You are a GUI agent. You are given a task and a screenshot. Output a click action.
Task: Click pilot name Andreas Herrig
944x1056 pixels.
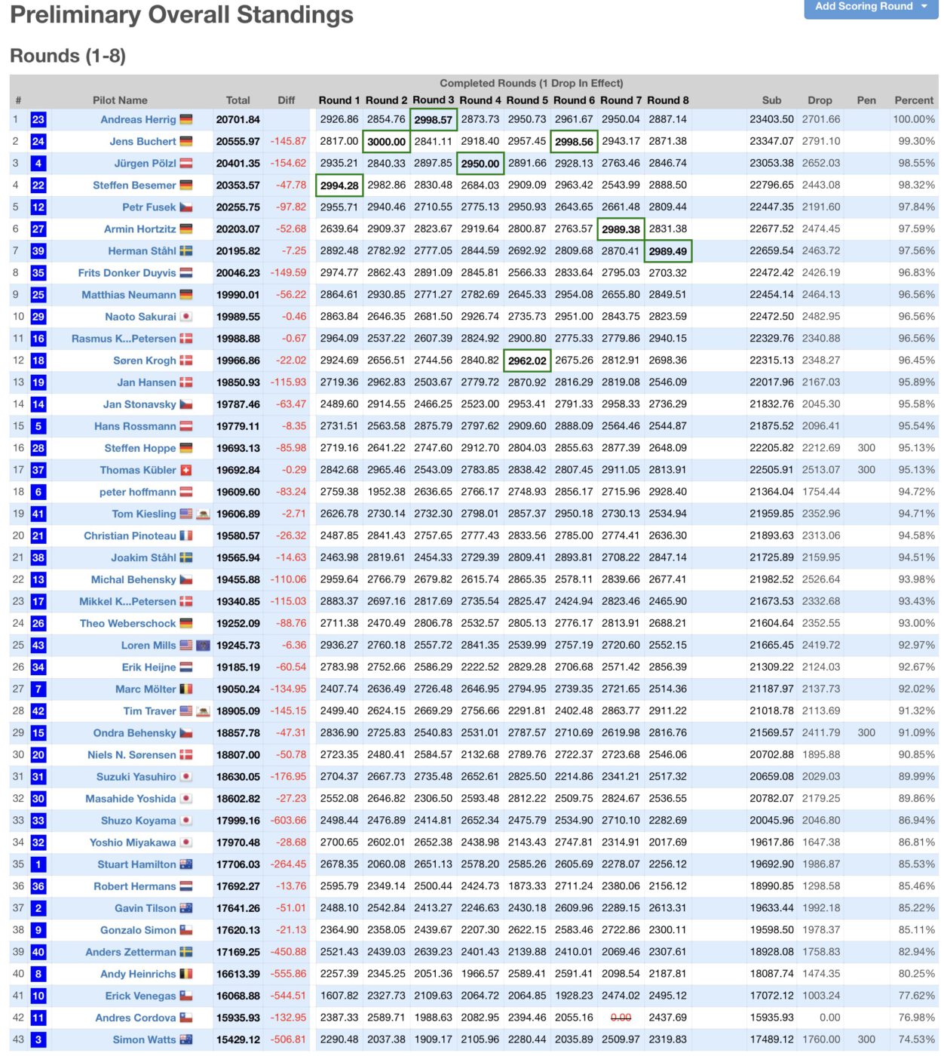pos(138,120)
